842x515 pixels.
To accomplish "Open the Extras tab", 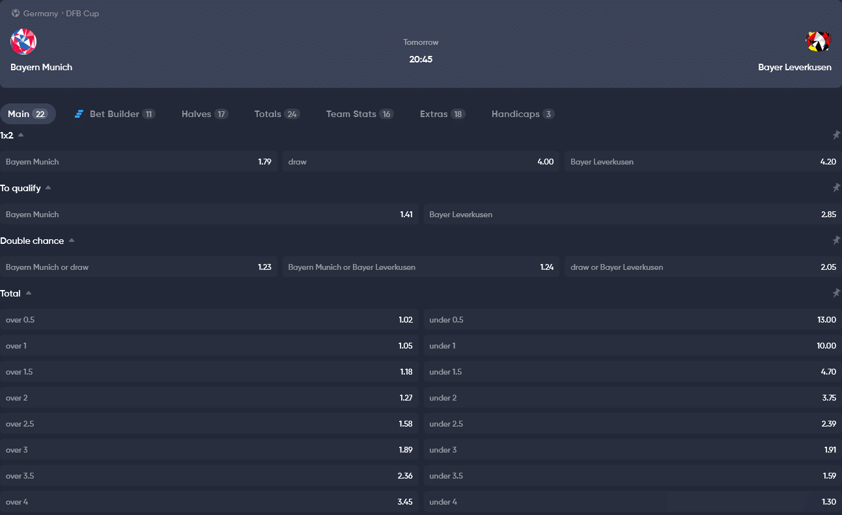I will click(442, 114).
